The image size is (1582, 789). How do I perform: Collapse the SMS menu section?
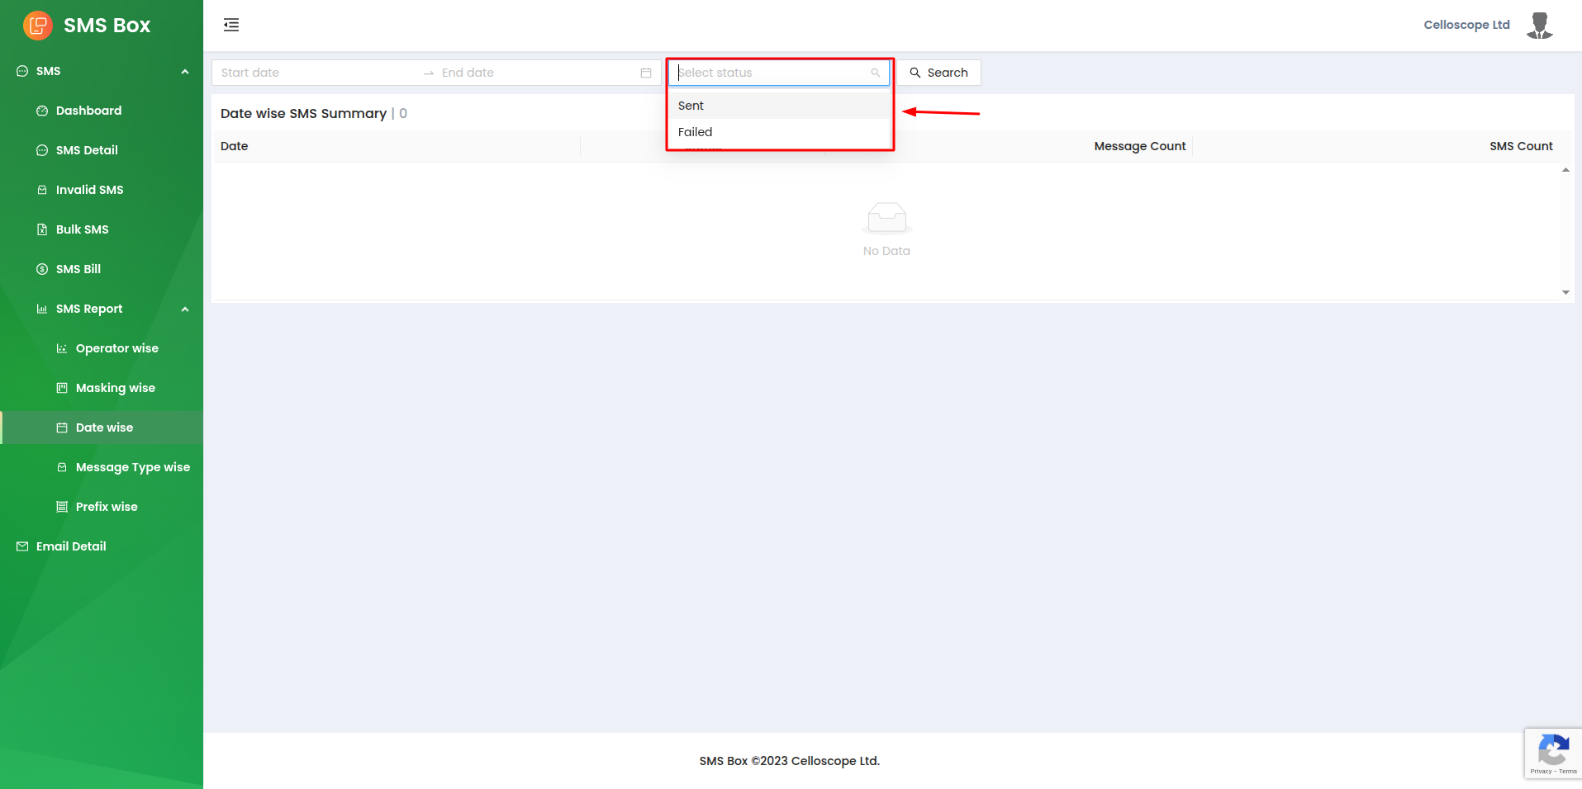(x=185, y=72)
